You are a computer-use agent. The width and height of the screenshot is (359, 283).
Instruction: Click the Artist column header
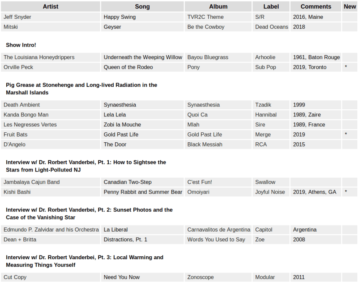50,7
